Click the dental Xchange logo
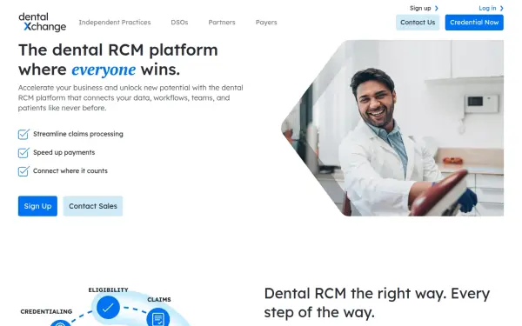The height and width of the screenshot is (326, 522). [43, 22]
